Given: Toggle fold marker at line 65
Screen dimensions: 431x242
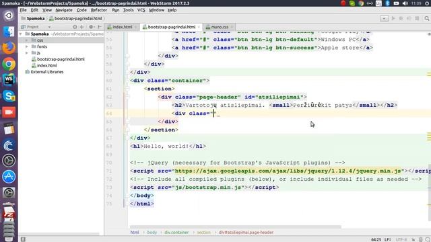Looking at the screenshot, I should 127,122.
